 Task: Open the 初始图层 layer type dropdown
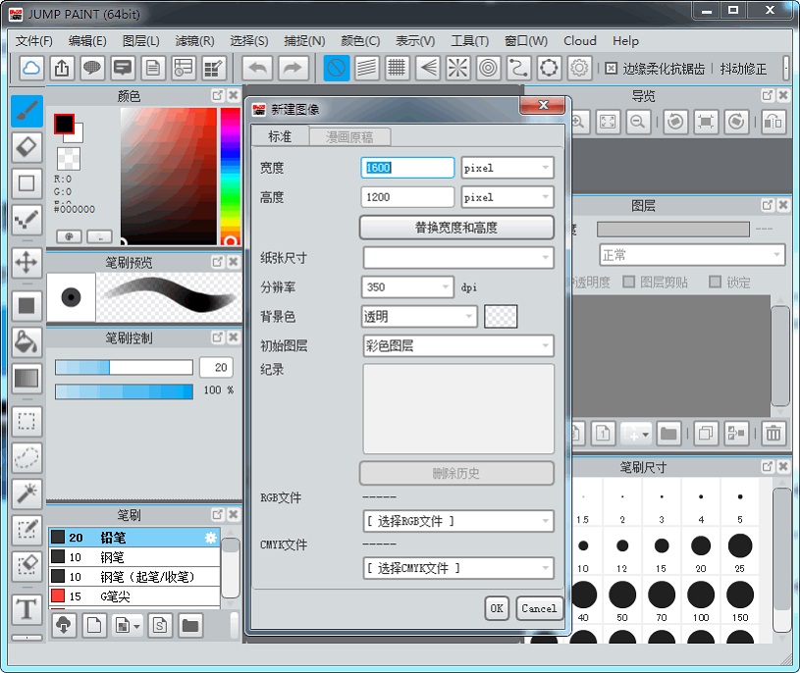(456, 345)
